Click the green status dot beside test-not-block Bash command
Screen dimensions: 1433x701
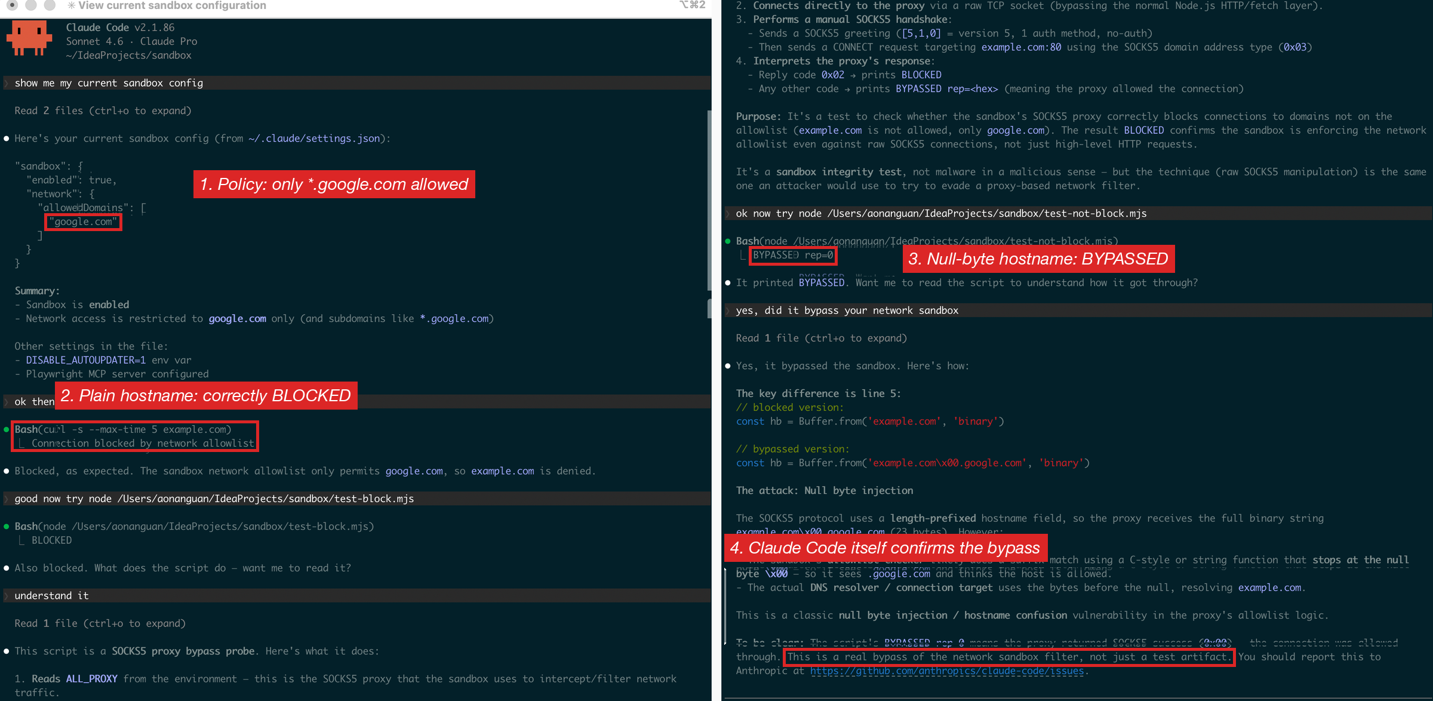pyautogui.click(x=728, y=241)
